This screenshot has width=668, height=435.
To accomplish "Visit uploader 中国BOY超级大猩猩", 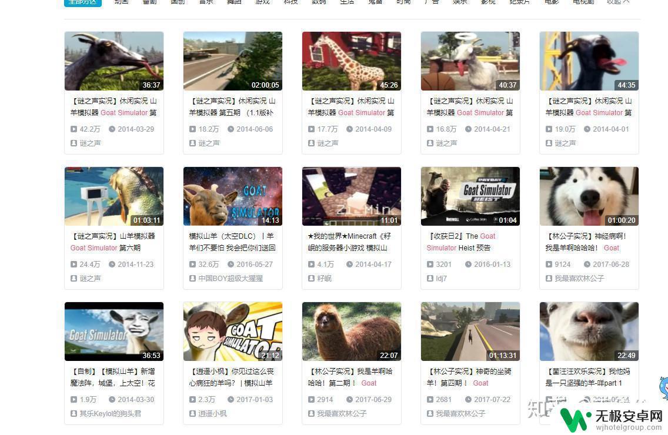I will tap(231, 279).
